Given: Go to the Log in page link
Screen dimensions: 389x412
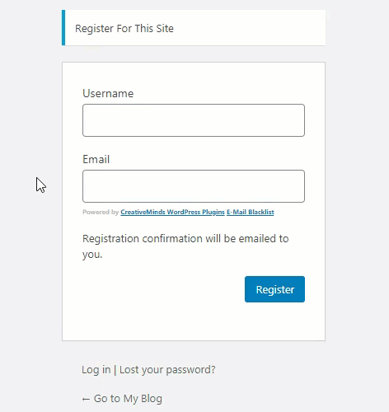Looking at the screenshot, I should click(96, 370).
